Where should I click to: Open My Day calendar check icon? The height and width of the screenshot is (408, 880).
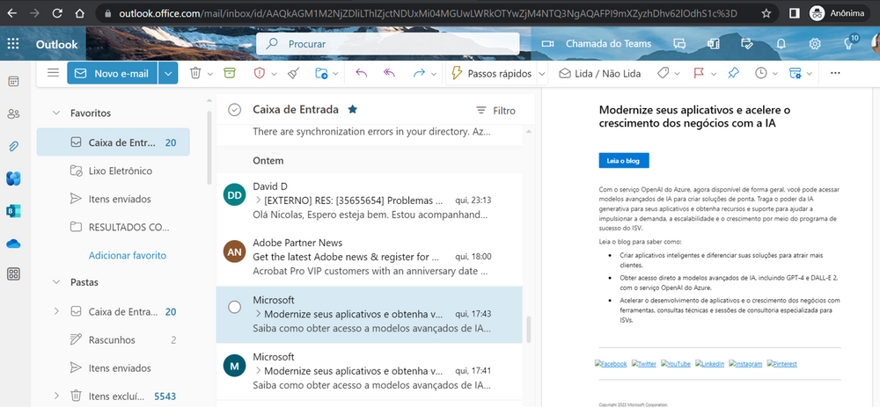point(746,44)
